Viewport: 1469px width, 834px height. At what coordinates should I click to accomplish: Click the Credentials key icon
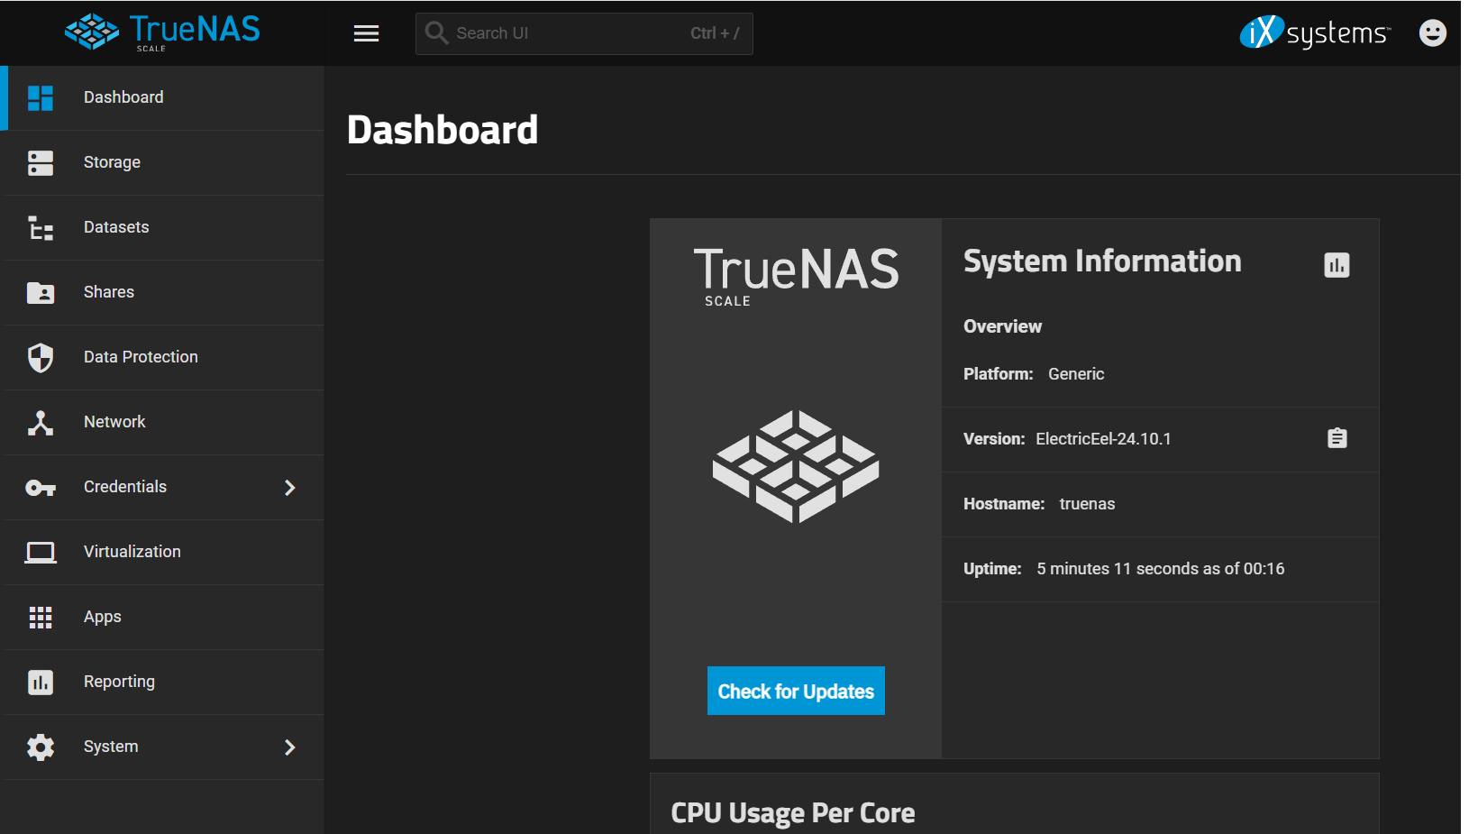coord(41,488)
